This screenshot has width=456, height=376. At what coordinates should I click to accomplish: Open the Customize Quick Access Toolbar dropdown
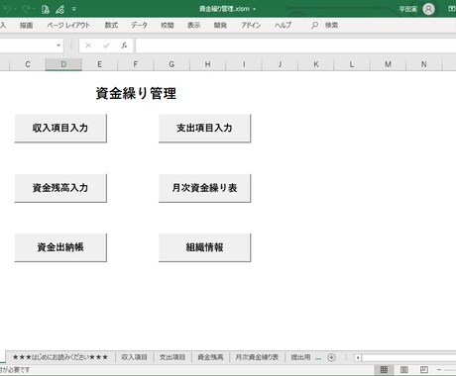point(74,9)
